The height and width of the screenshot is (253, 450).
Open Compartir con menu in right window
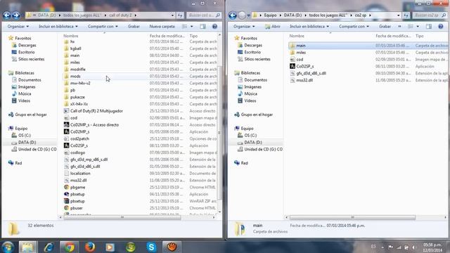tap(354, 27)
